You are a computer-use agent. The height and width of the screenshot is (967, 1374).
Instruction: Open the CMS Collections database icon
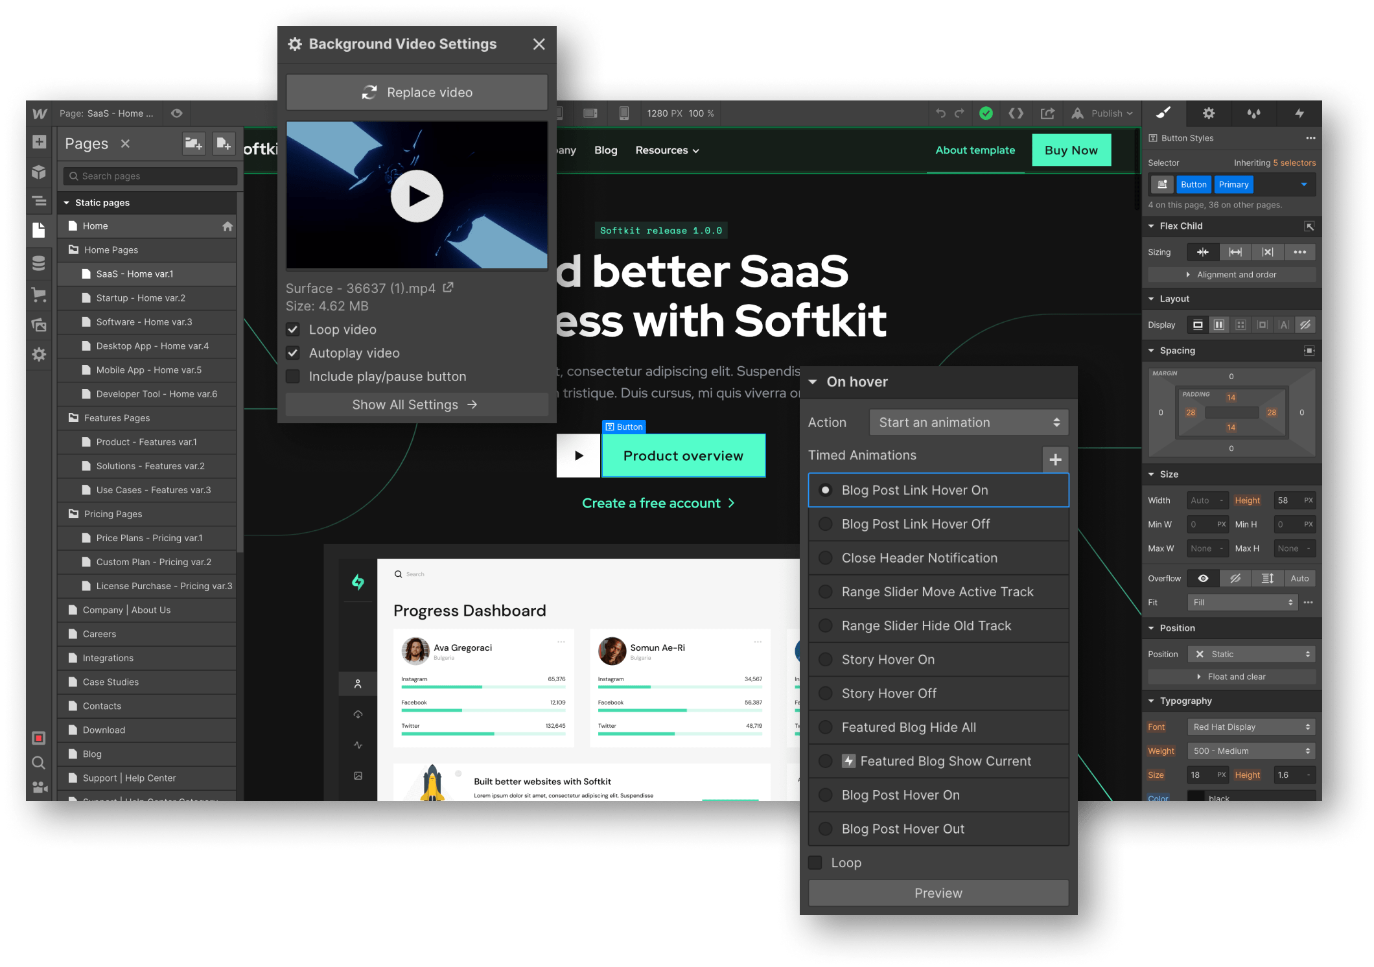point(39,263)
